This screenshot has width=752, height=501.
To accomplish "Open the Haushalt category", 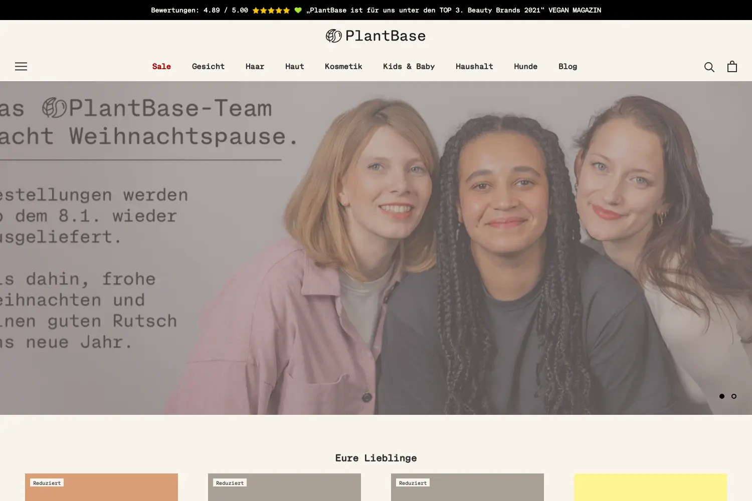I will coord(474,66).
